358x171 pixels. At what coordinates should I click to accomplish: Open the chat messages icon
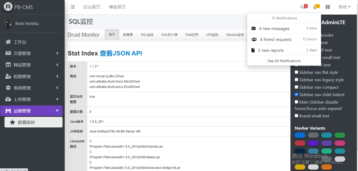pos(302,7)
